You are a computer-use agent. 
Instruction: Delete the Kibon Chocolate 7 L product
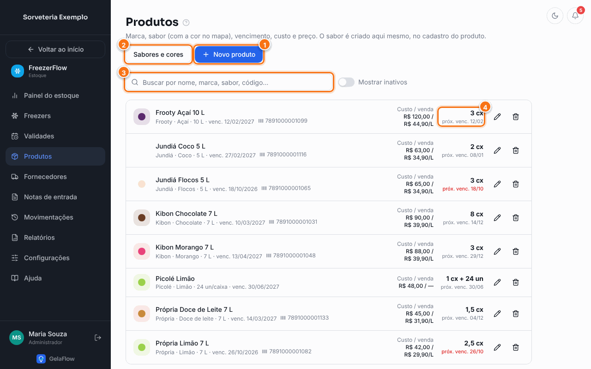tap(516, 218)
